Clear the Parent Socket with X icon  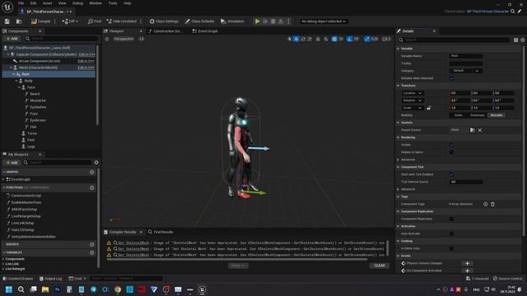coord(480,130)
